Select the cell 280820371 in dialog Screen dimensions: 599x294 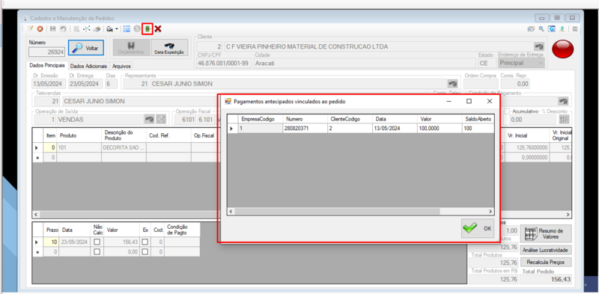[x=305, y=129]
